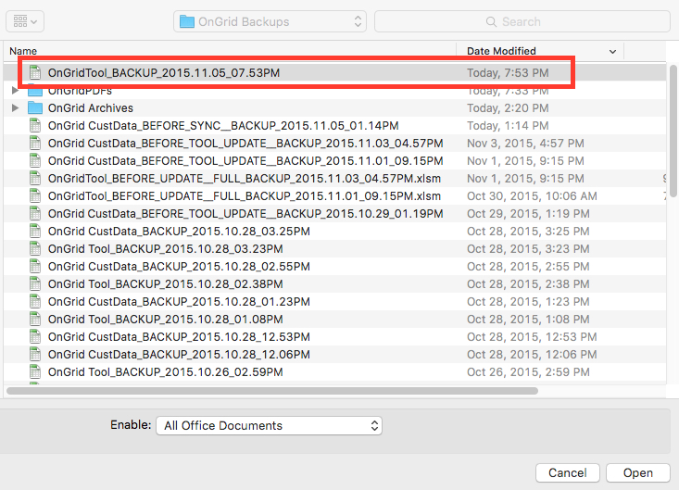Image resolution: width=679 pixels, height=490 pixels.
Task: Click icon of OnGridTool_BEFORE_UPDATE 2015.11.03 xlsm file
Action: [35, 178]
